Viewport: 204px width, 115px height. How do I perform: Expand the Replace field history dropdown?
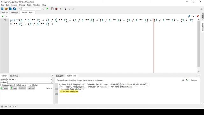51,82
